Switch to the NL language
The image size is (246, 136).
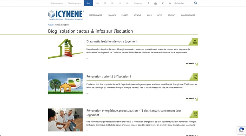pyautogui.click(x=127, y=3)
